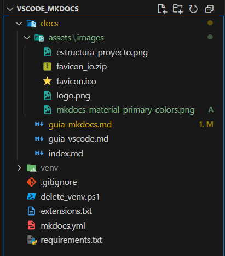Click the PowerShell icon of delete_venv.ps1
The image size is (225, 256).
click(31, 196)
